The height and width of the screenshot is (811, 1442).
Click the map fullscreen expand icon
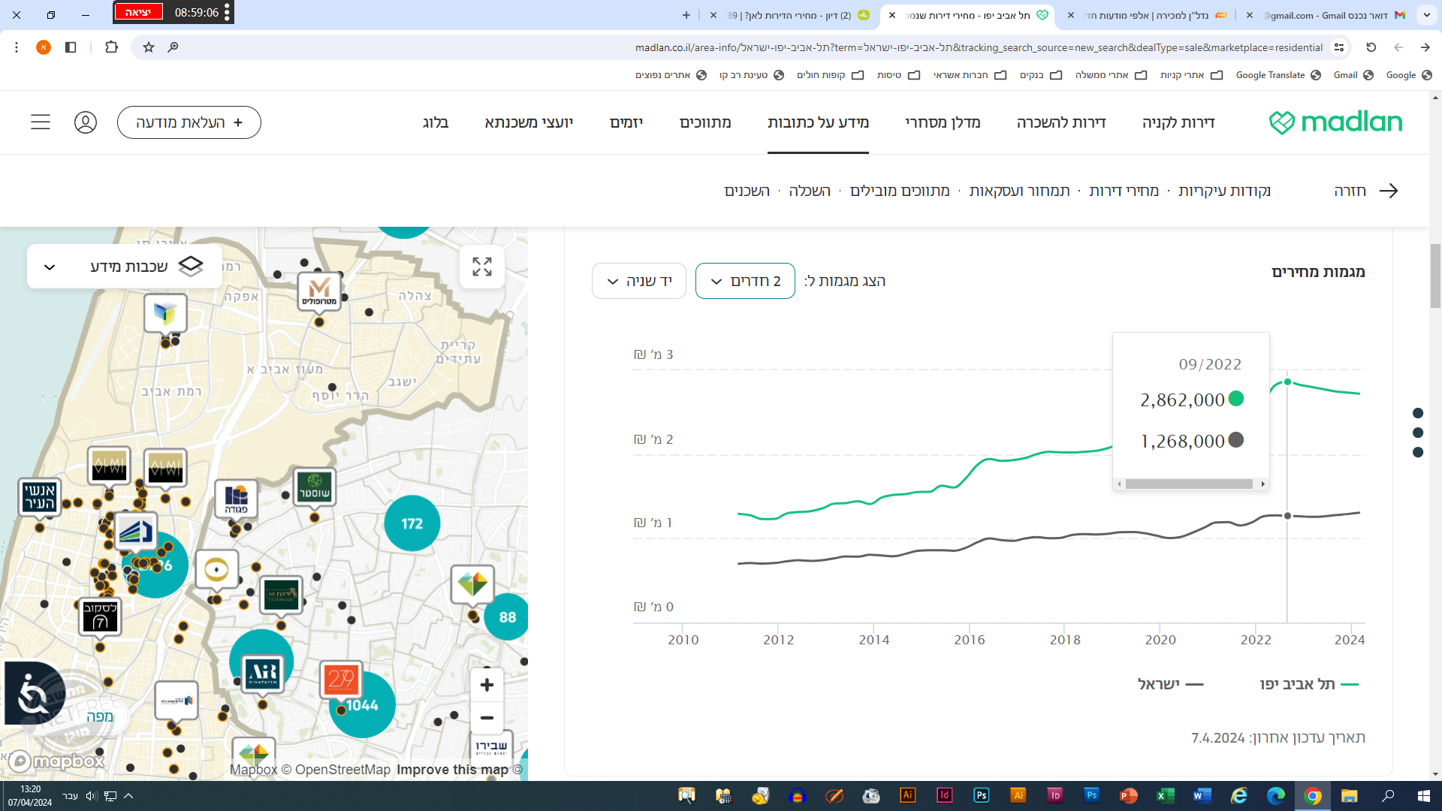(x=481, y=267)
